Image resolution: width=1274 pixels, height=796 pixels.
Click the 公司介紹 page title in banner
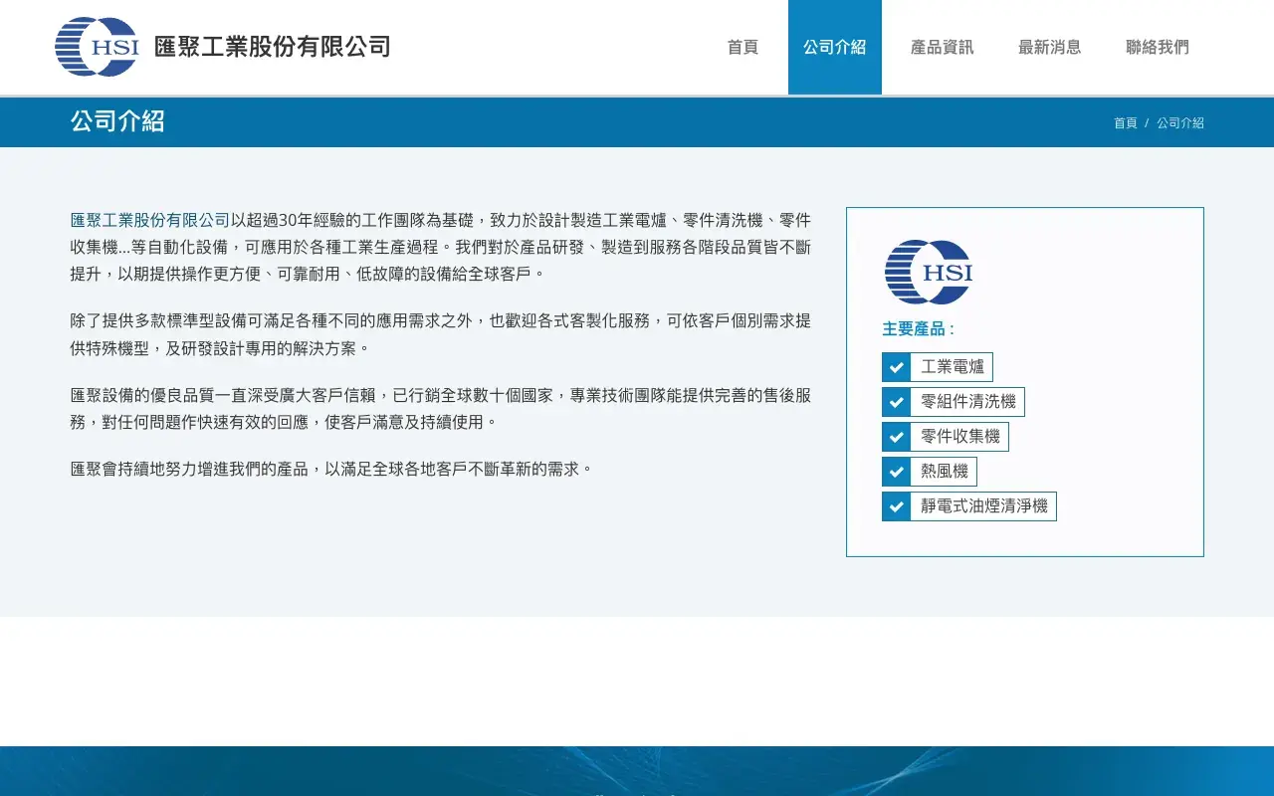click(x=117, y=121)
